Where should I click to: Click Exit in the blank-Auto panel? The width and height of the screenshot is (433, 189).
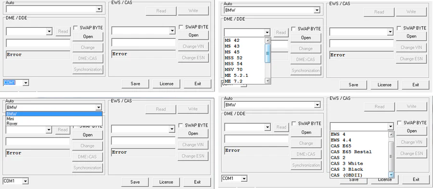click(x=197, y=84)
